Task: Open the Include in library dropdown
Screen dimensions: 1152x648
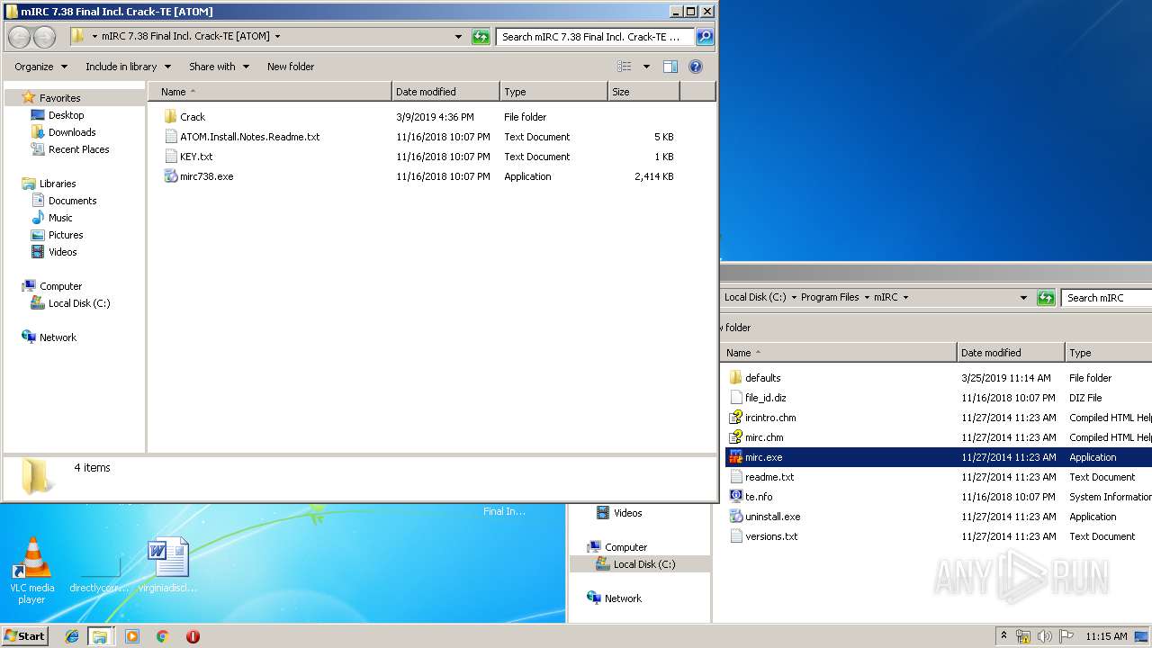Action: tap(128, 67)
